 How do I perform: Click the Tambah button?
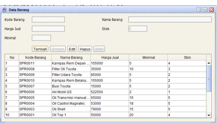40,49
